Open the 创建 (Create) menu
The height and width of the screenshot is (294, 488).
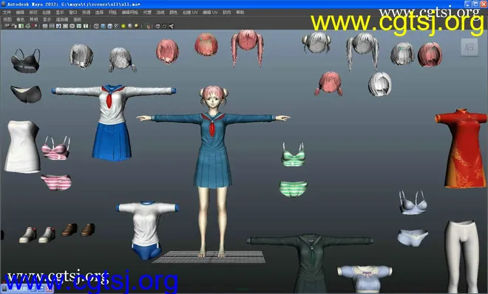coord(47,13)
